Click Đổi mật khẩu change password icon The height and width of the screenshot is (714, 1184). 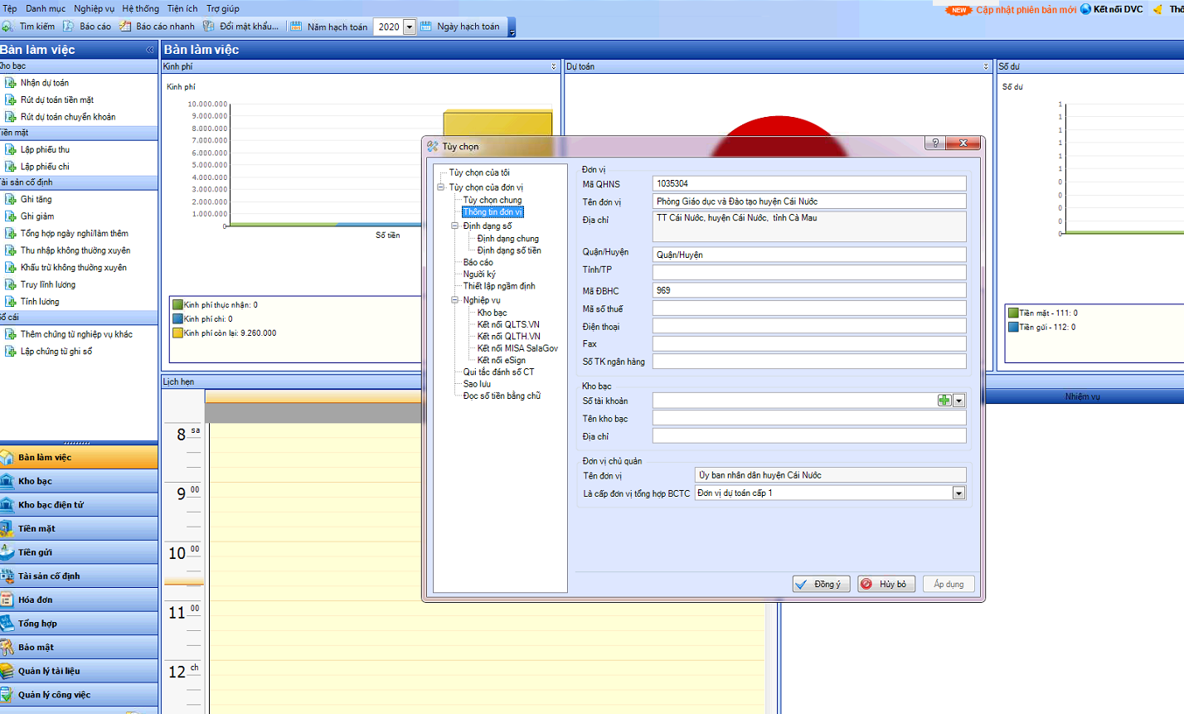coord(209,27)
